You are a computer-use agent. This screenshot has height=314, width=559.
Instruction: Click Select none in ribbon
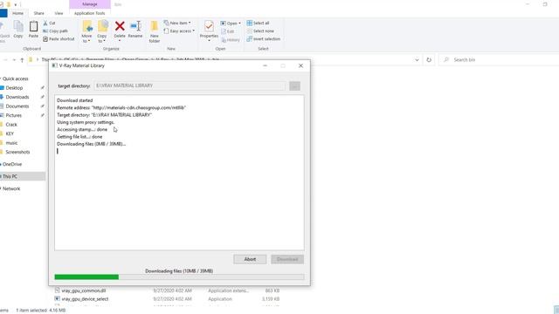click(x=260, y=31)
